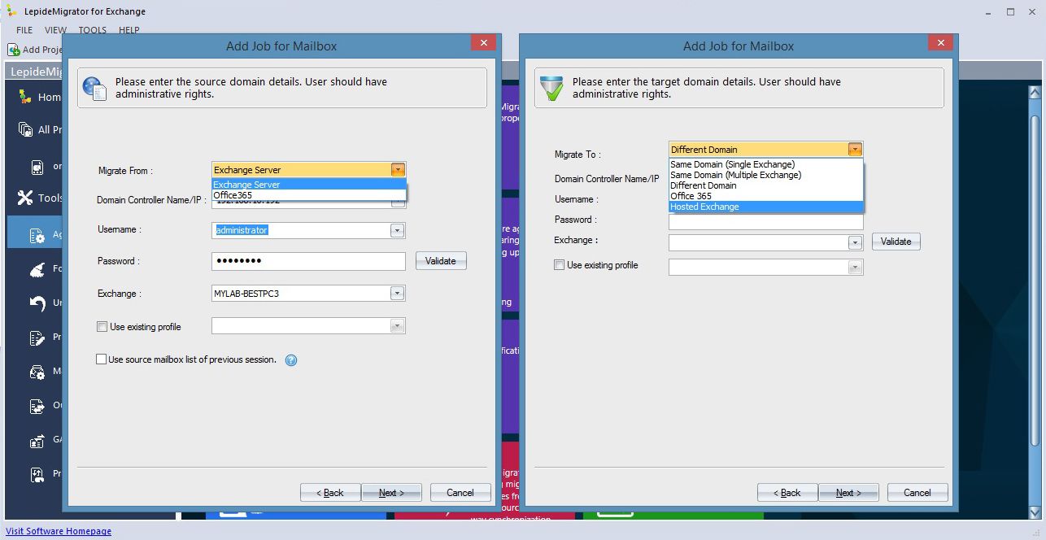The width and height of the screenshot is (1046, 540).
Task: Click the undo arrow sidebar icon
Action: click(37, 303)
